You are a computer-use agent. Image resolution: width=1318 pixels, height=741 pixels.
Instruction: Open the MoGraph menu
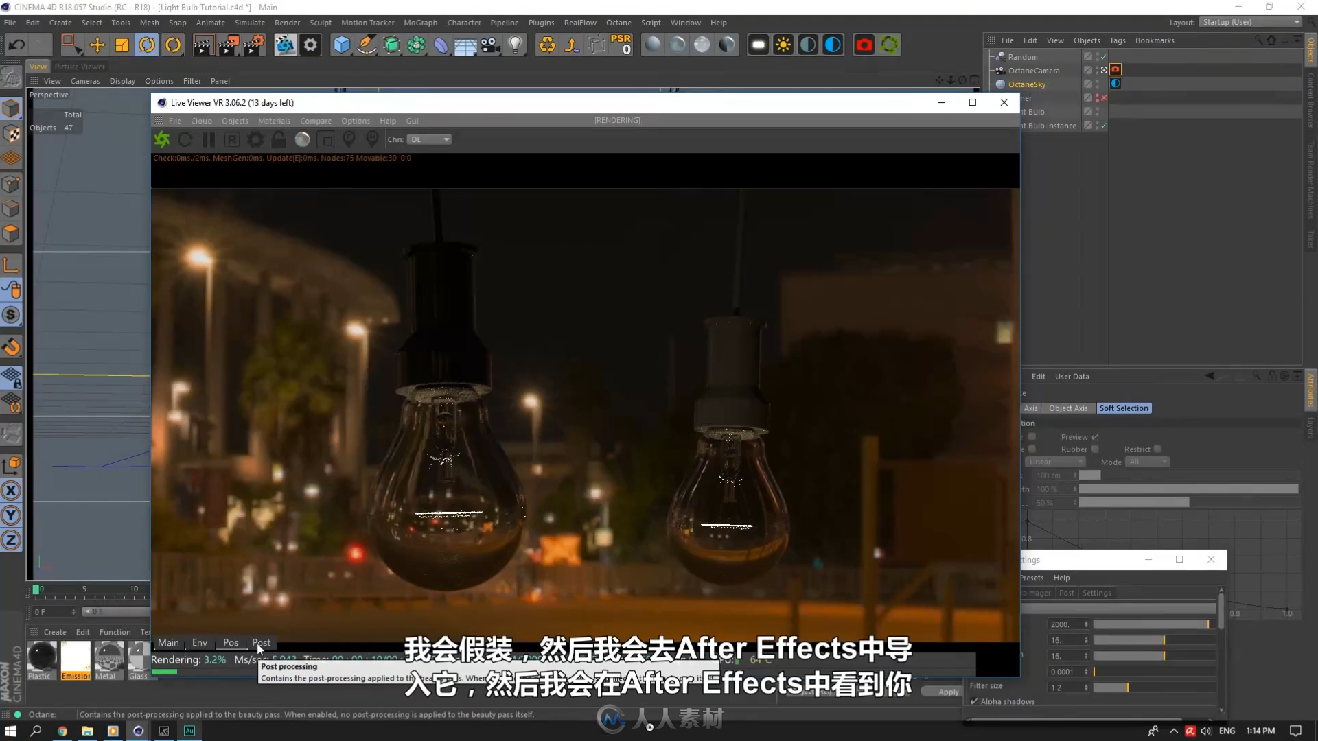click(420, 23)
